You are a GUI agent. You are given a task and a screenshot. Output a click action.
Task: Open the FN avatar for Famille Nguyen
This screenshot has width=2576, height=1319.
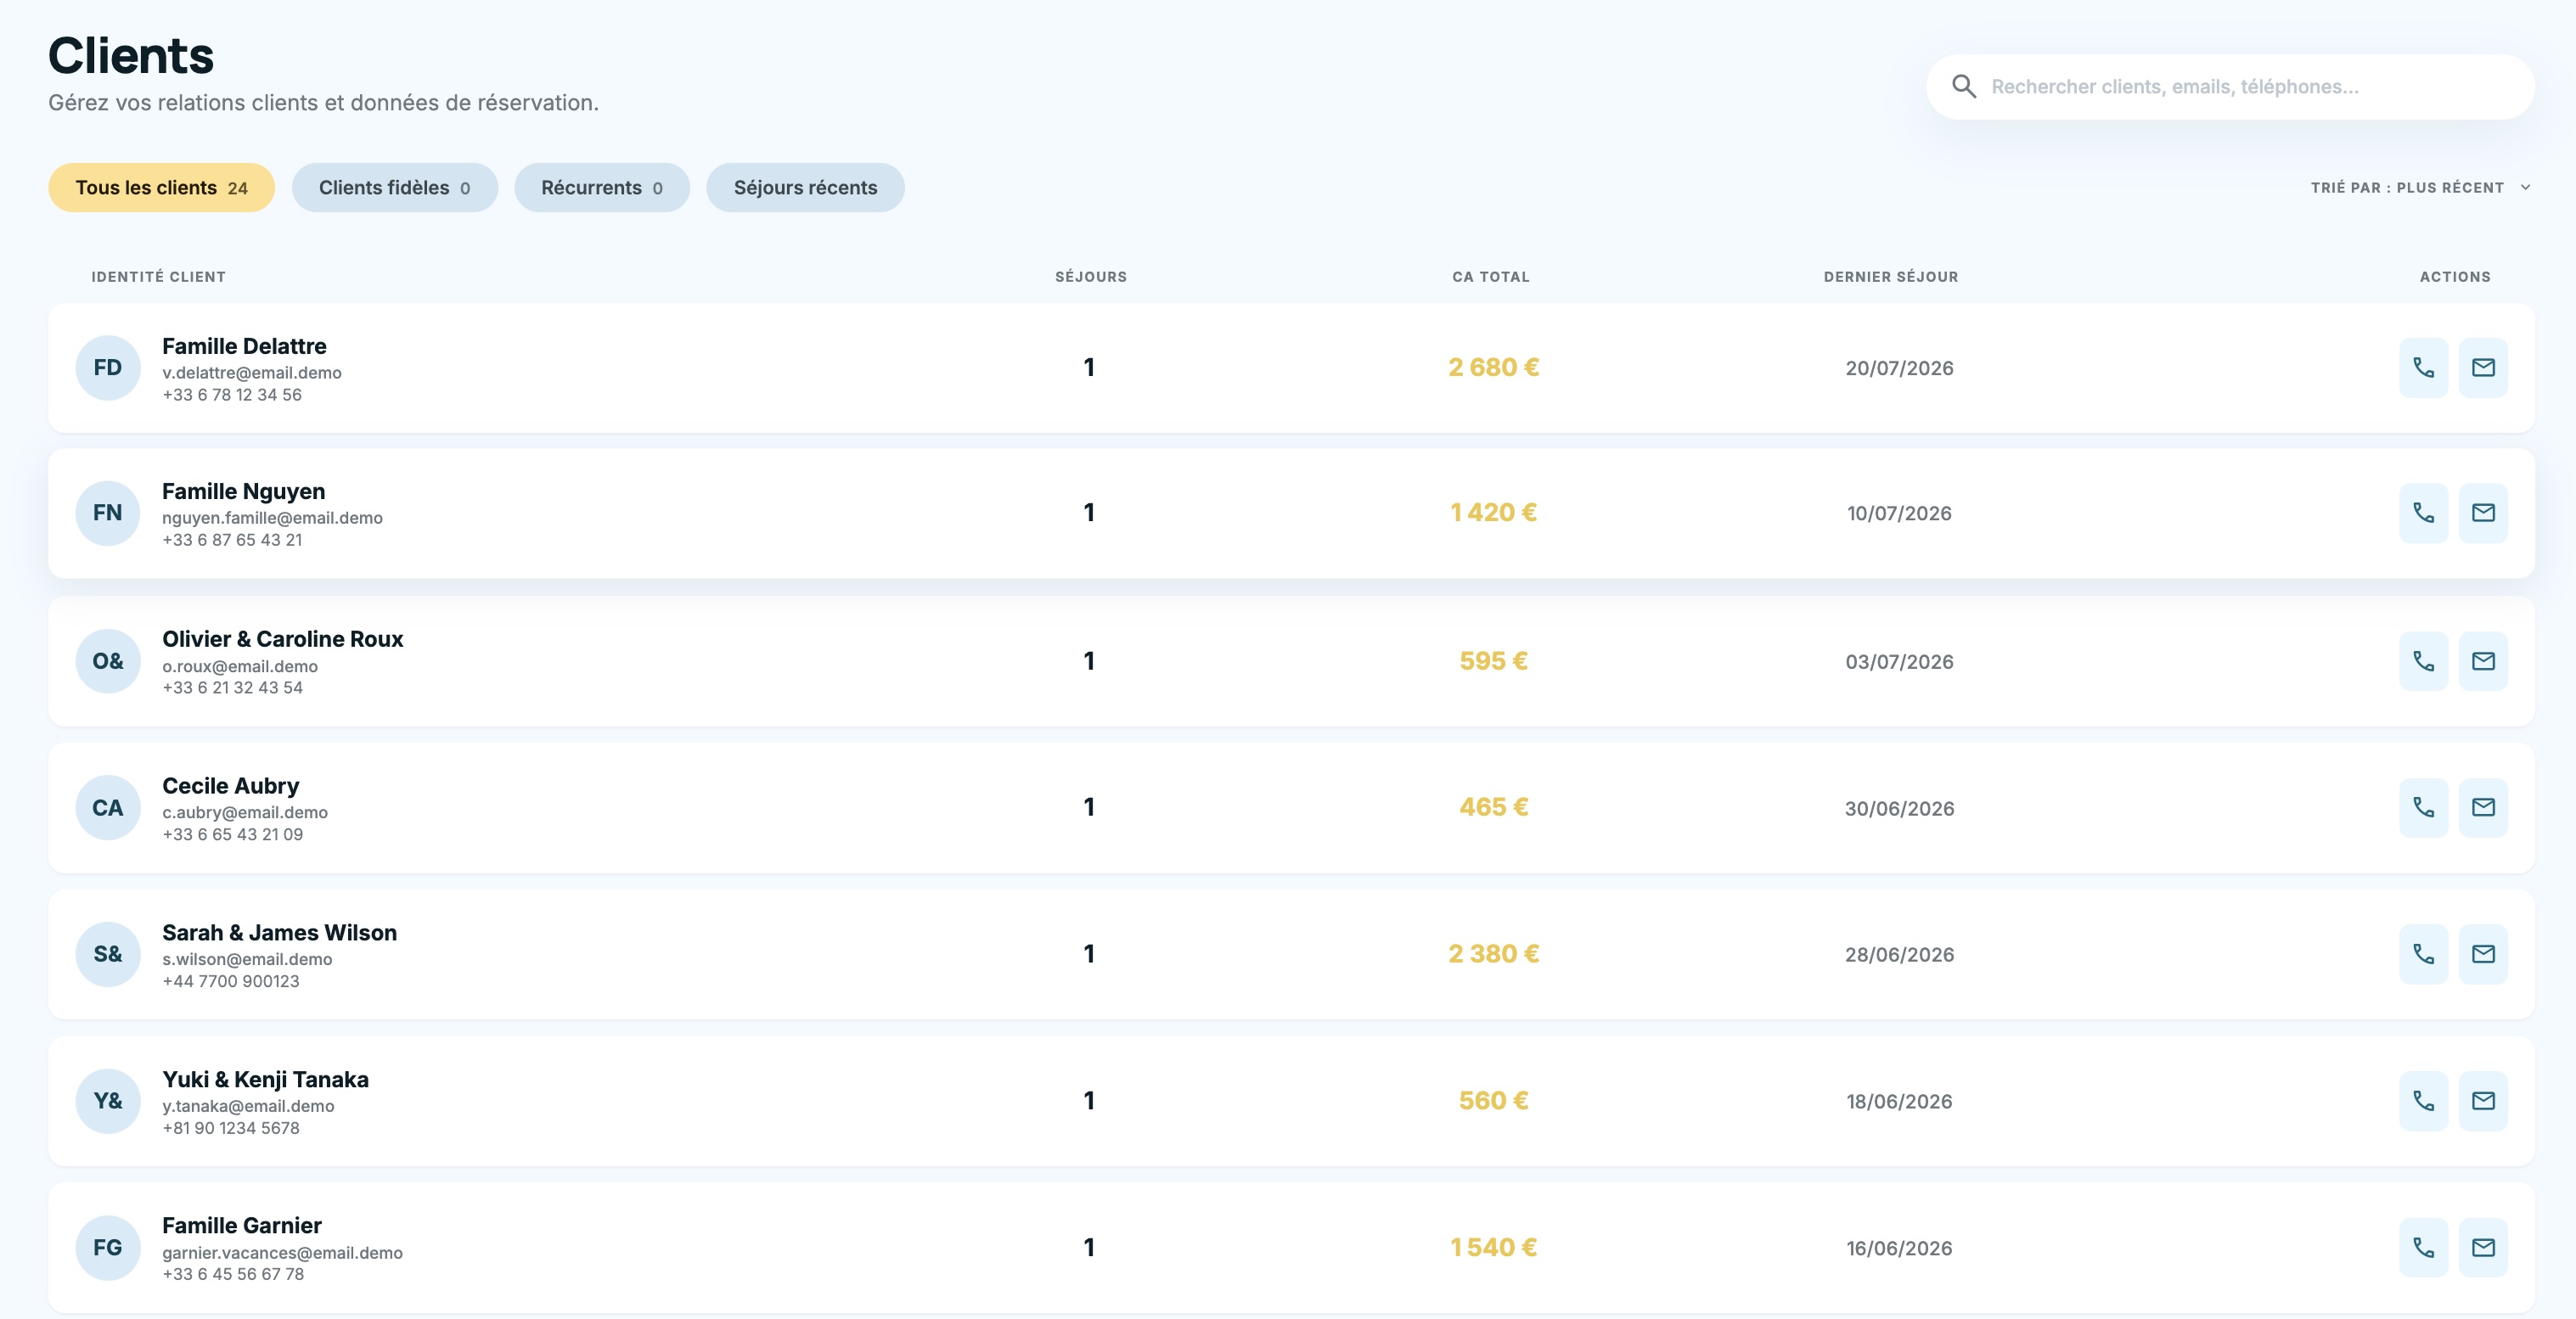(108, 513)
